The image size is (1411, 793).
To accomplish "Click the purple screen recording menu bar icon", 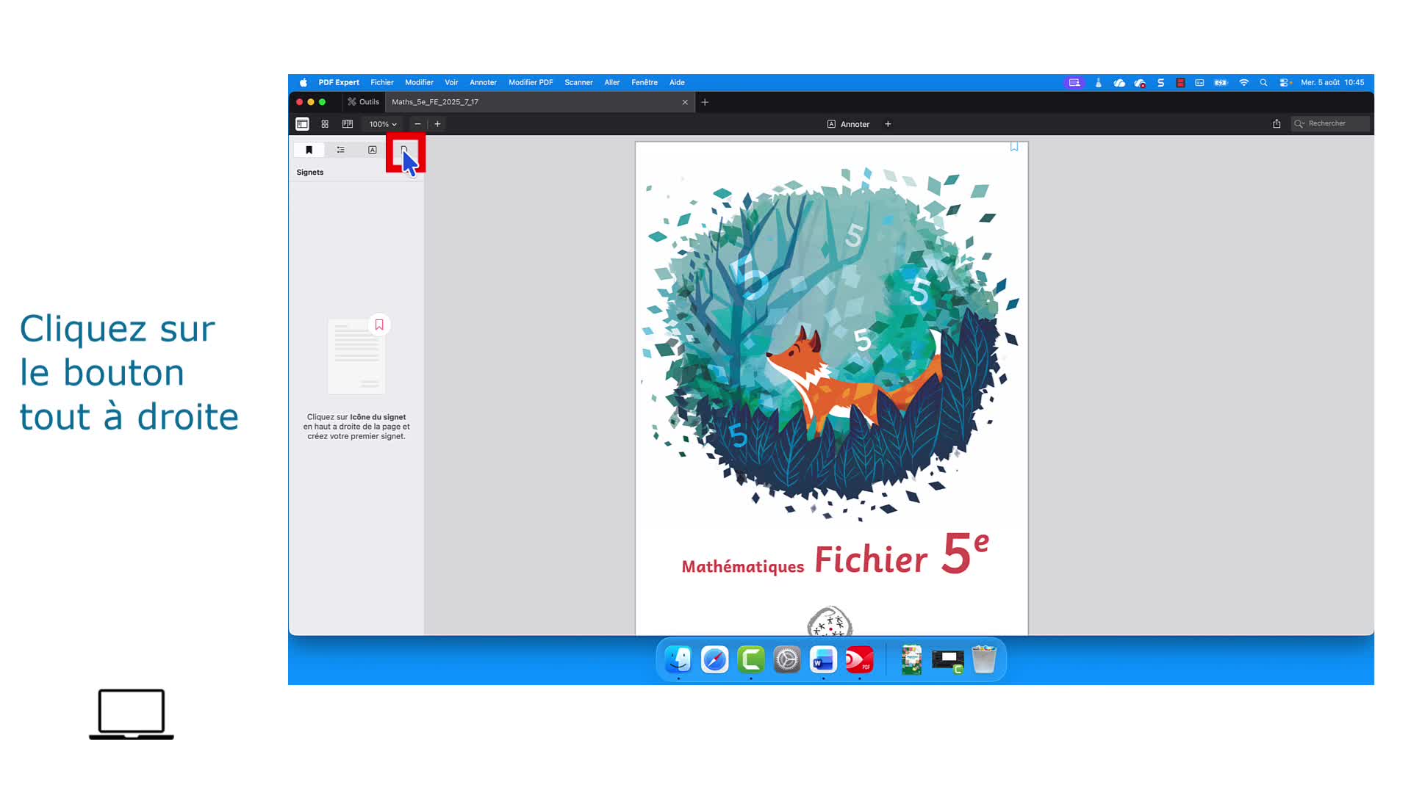I will pyautogui.click(x=1074, y=83).
